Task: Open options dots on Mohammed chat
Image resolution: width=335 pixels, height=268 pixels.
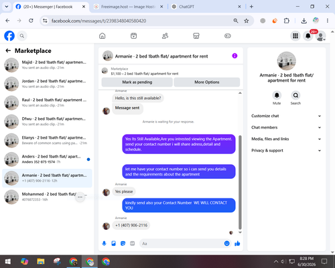Action: tap(80, 197)
